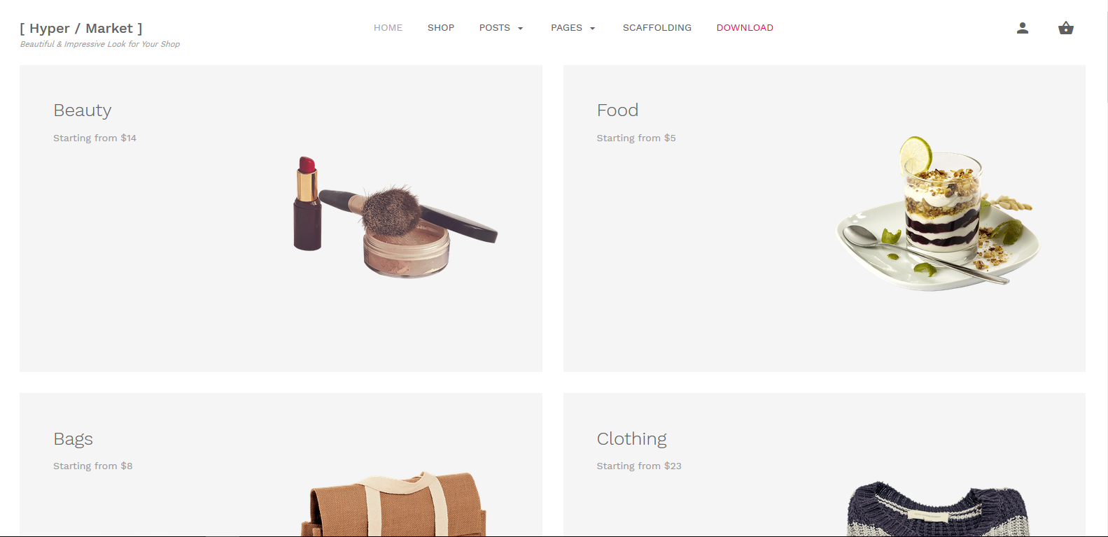
Task: Click the knitted sweater image
Action: pos(938,509)
